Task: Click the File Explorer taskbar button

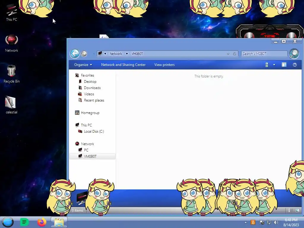Action: (x=59, y=222)
